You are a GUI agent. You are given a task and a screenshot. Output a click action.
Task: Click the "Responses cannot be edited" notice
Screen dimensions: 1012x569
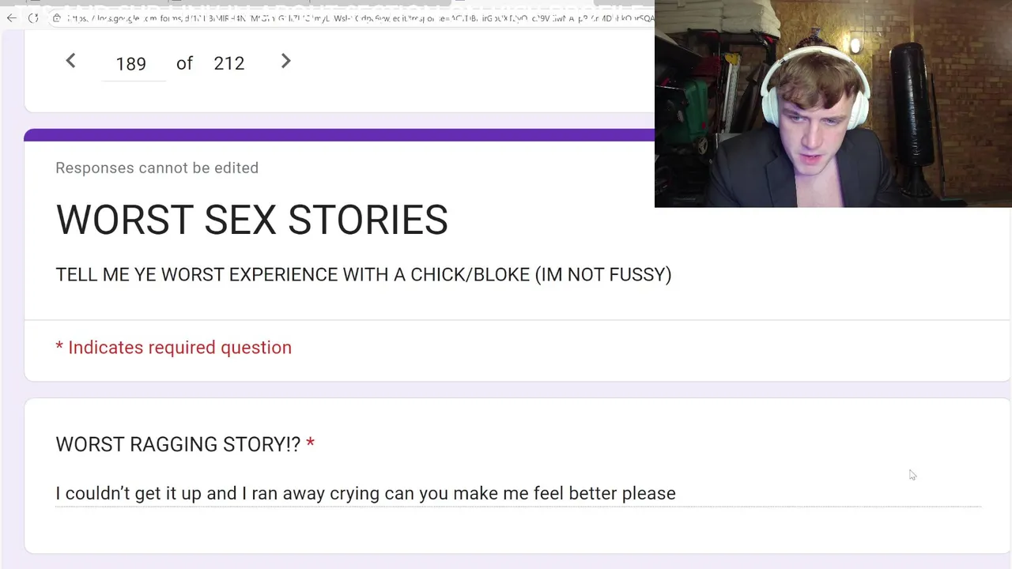[157, 168]
